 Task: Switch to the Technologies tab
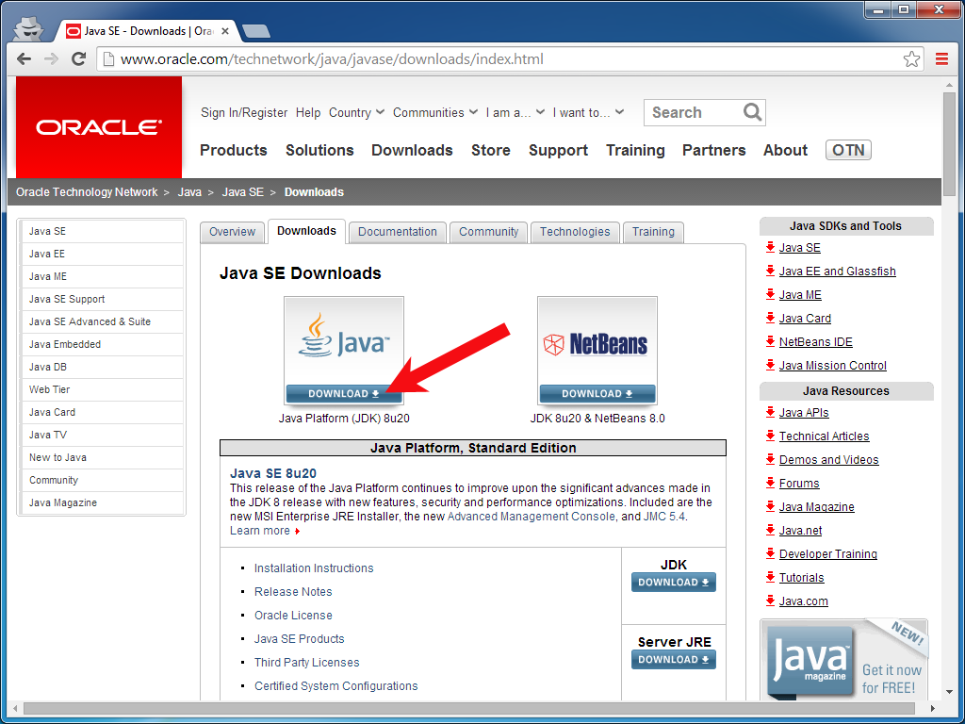575,232
